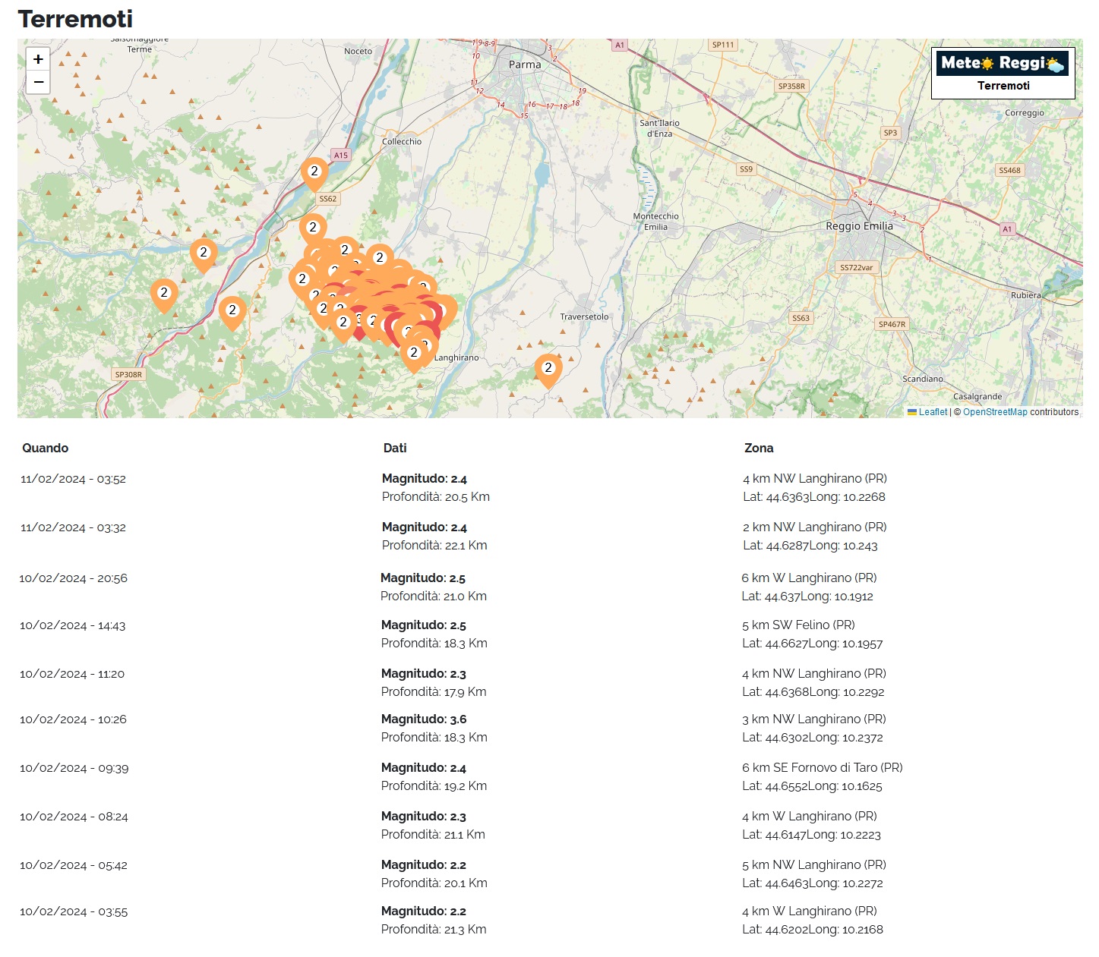Click the 6 km SE Fornovo di Taro zone

tap(823, 768)
